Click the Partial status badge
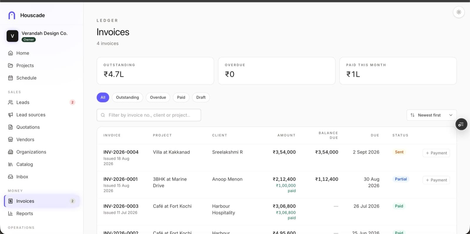 (x=401, y=179)
